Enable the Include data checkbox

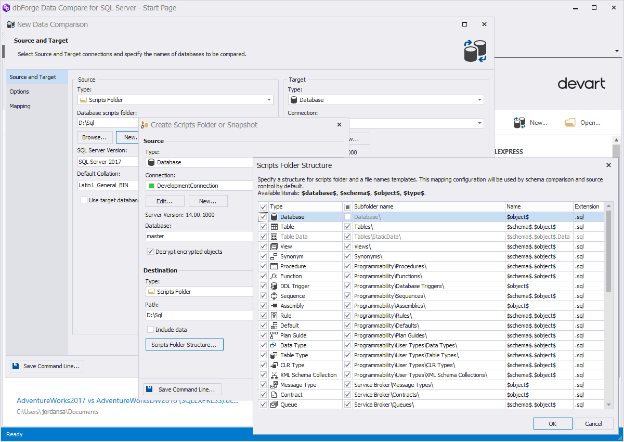pyautogui.click(x=151, y=329)
